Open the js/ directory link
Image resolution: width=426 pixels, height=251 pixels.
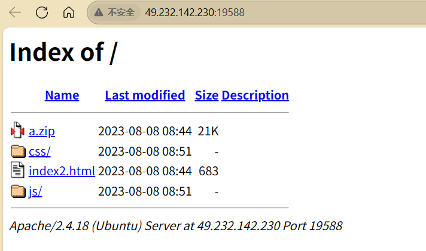[x=35, y=191]
